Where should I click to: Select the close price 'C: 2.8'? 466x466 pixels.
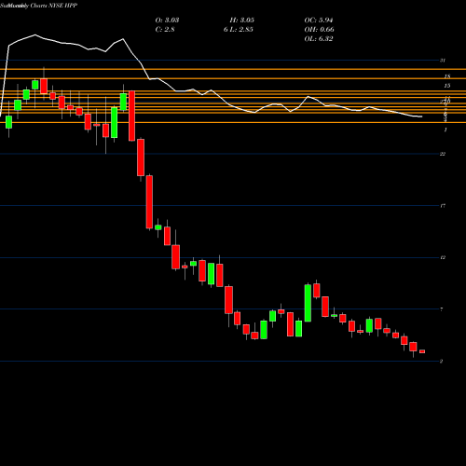165,30
